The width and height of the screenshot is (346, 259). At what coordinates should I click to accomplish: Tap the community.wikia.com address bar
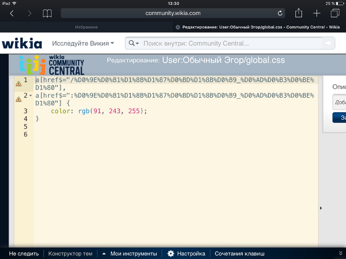(173, 13)
